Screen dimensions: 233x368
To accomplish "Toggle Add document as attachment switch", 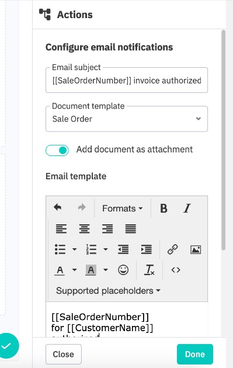I will (57, 150).
